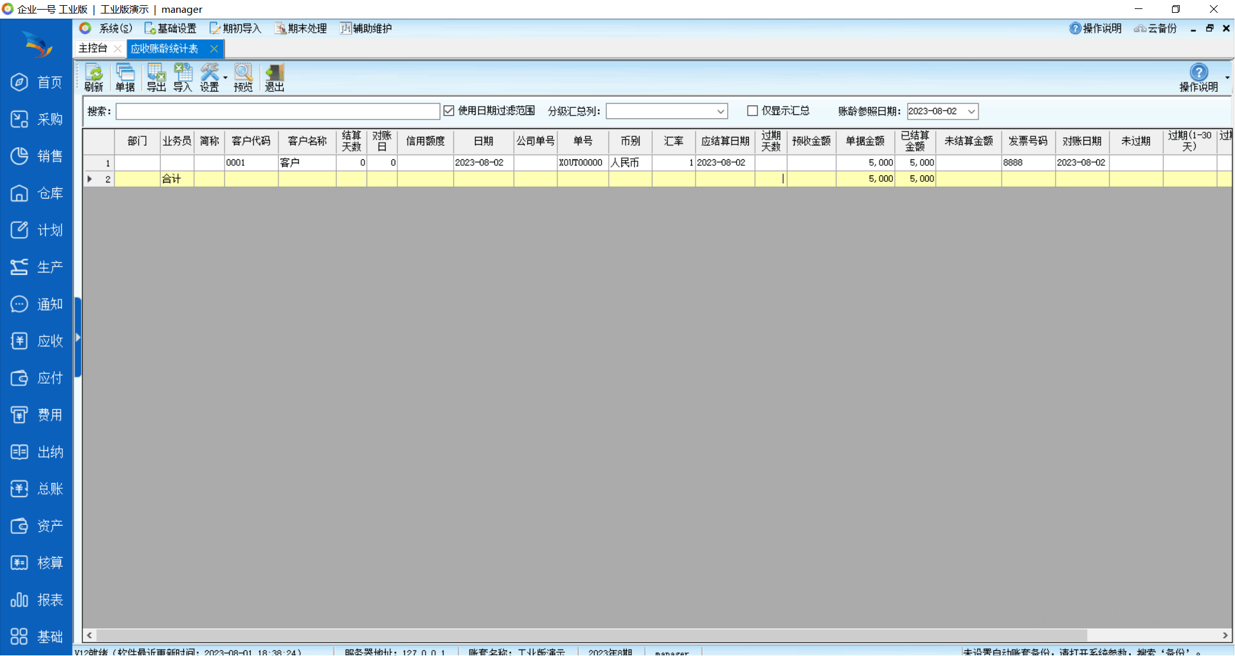The height and width of the screenshot is (656, 1235).
Task: Click the horizontal scrollbar right arrow
Action: [1225, 635]
